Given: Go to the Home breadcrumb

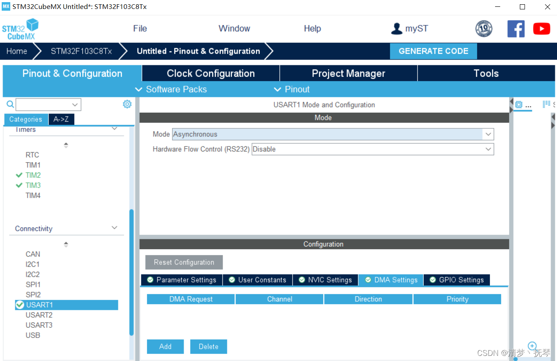Looking at the screenshot, I should (x=17, y=51).
